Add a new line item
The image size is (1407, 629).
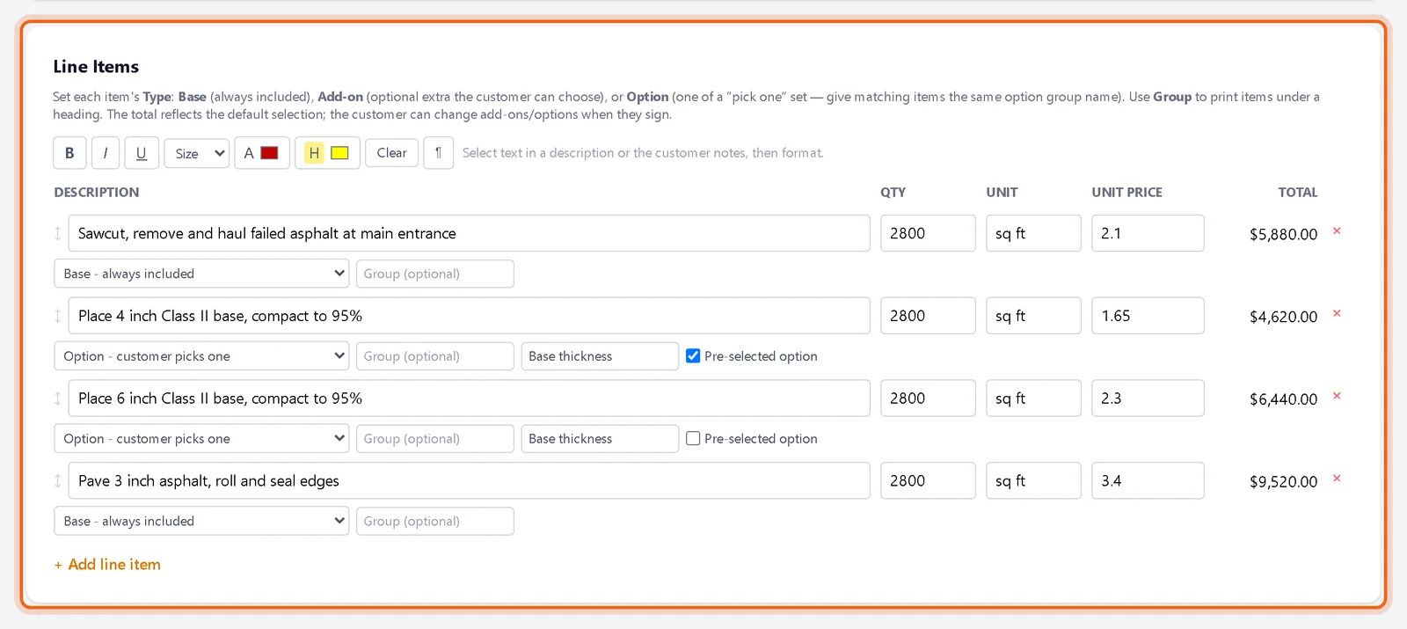click(107, 565)
